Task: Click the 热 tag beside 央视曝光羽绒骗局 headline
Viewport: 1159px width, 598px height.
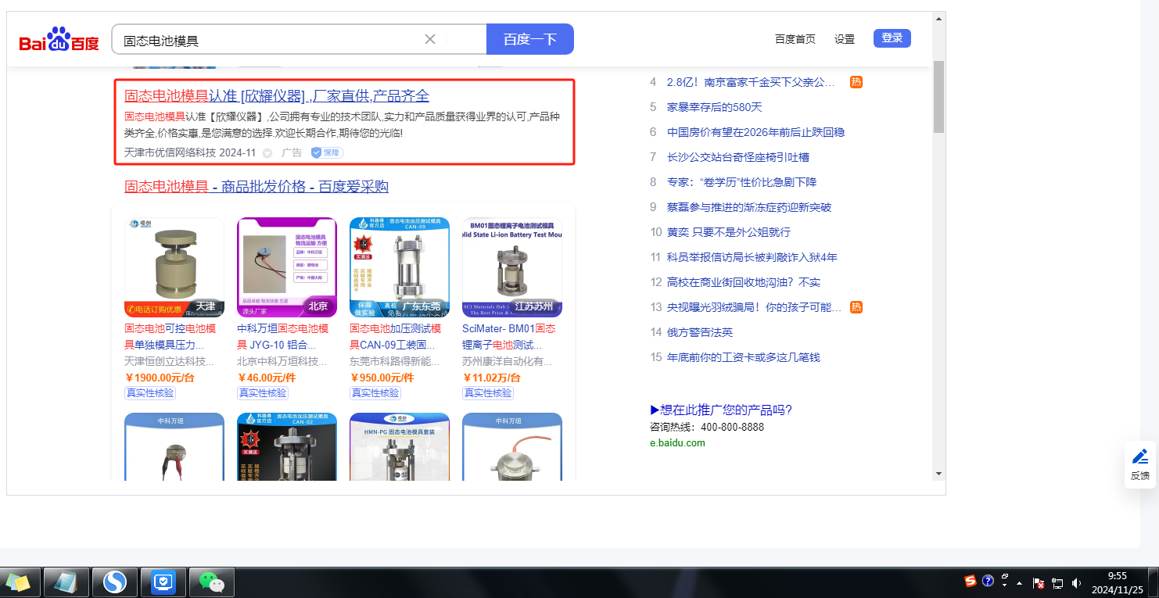Action: point(856,307)
